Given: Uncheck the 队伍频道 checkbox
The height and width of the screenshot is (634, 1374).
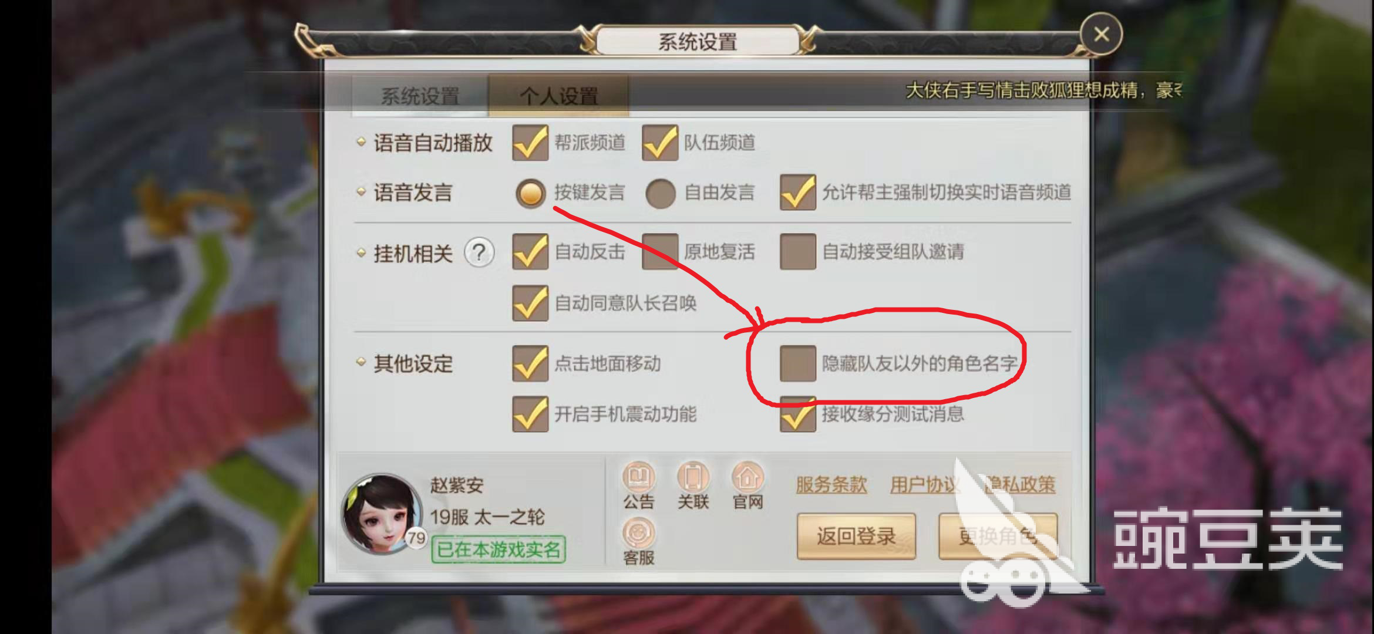Looking at the screenshot, I should pos(659,143).
